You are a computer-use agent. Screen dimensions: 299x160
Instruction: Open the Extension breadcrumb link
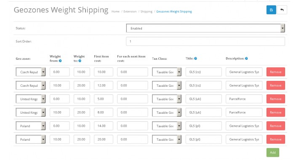tap(130, 12)
